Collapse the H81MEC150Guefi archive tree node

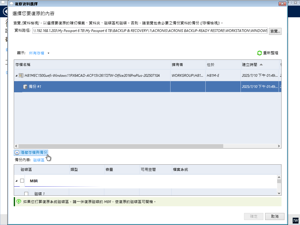tap(16, 76)
